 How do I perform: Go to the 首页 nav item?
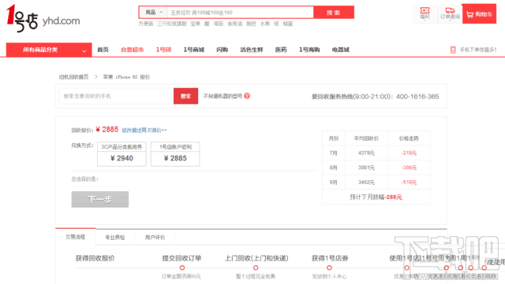pos(103,50)
